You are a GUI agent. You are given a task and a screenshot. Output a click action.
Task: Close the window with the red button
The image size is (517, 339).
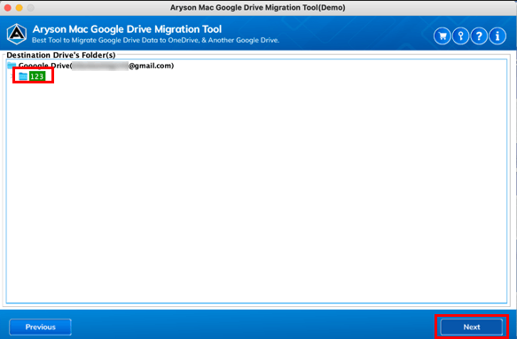tap(8, 8)
